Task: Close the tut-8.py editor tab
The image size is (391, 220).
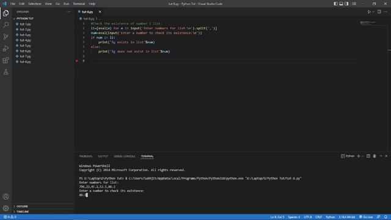Action: click(x=100, y=12)
